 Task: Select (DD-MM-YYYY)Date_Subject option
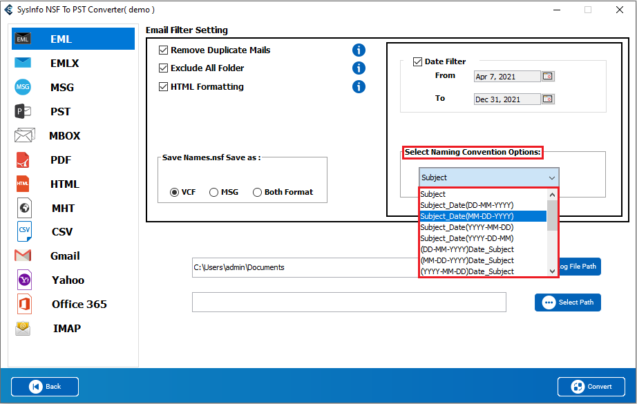pos(483,249)
